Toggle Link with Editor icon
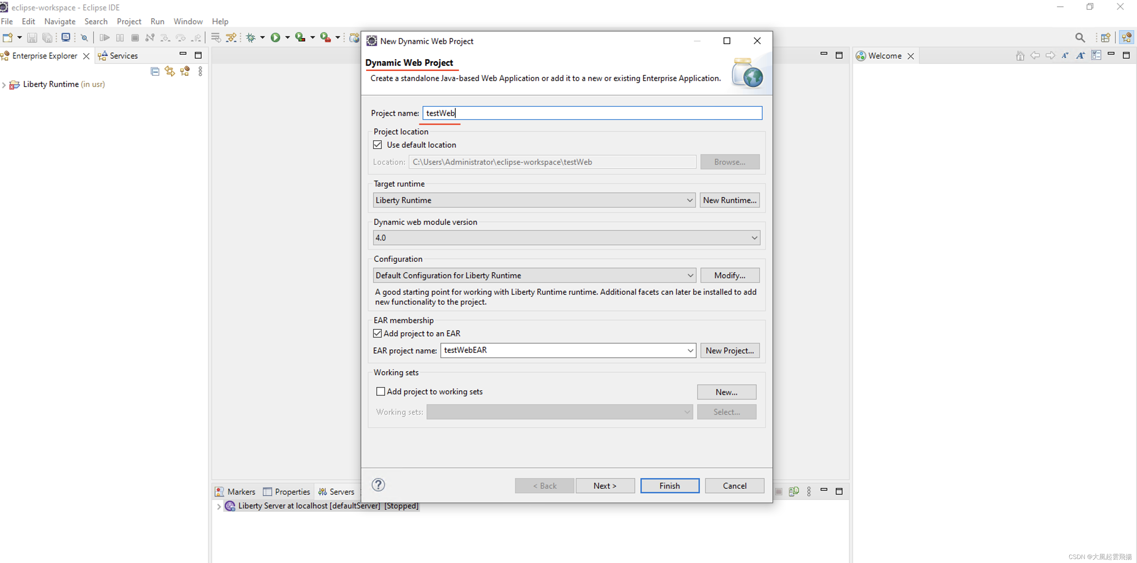Image resolution: width=1137 pixels, height=563 pixels. point(169,72)
